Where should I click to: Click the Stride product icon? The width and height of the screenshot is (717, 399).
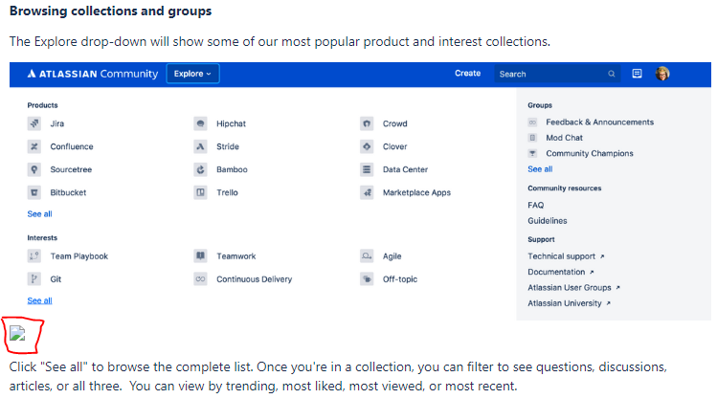[x=200, y=146]
